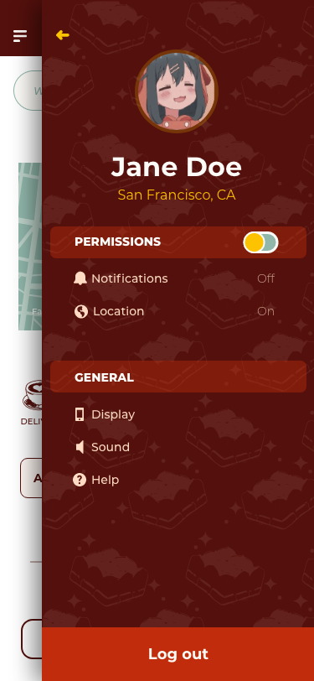Toggle Location On status
Image resolution: width=314 pixels, height=681 pixels.
tap(266, 311)
